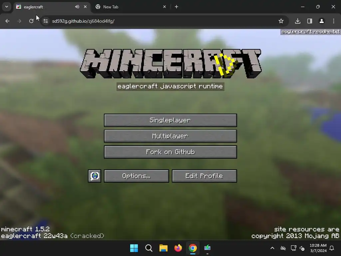
Task: Open Chrome profile menu
Action: point(322,21)
